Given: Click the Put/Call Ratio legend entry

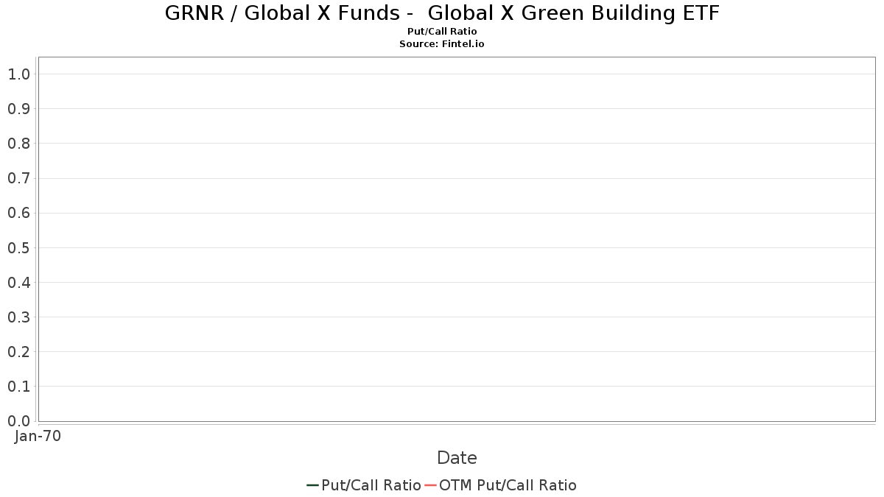Looking at the screenshot, I should click(x=364, y=485).
